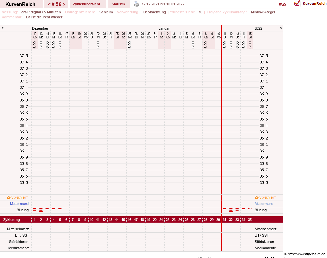This screenshot has width=327, height=258.
Task: Click the date range 12.12.2021 bis 10.01.2022
Action: (x=163, y=4)
